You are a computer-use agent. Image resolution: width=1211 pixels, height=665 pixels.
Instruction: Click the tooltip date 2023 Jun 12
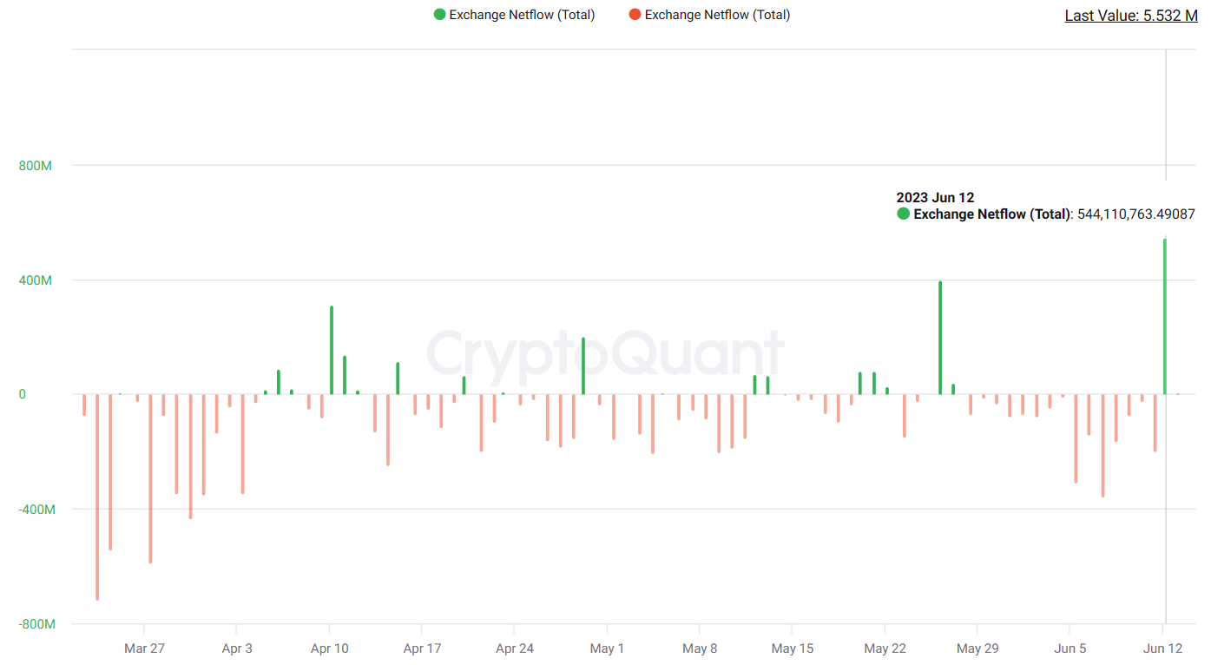(x=935, y=198)
